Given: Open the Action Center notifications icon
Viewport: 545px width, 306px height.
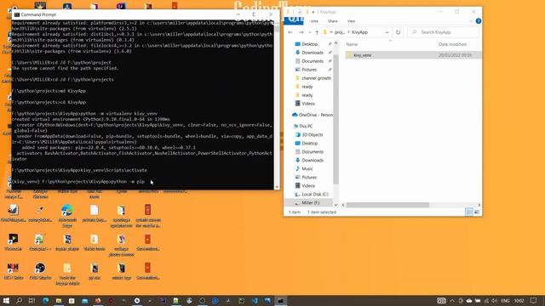Looking at the screenshot, I should tap(534, 301).
